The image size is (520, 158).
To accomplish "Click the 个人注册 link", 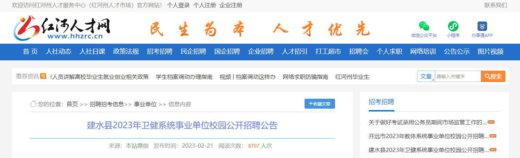I will [204, 5].
